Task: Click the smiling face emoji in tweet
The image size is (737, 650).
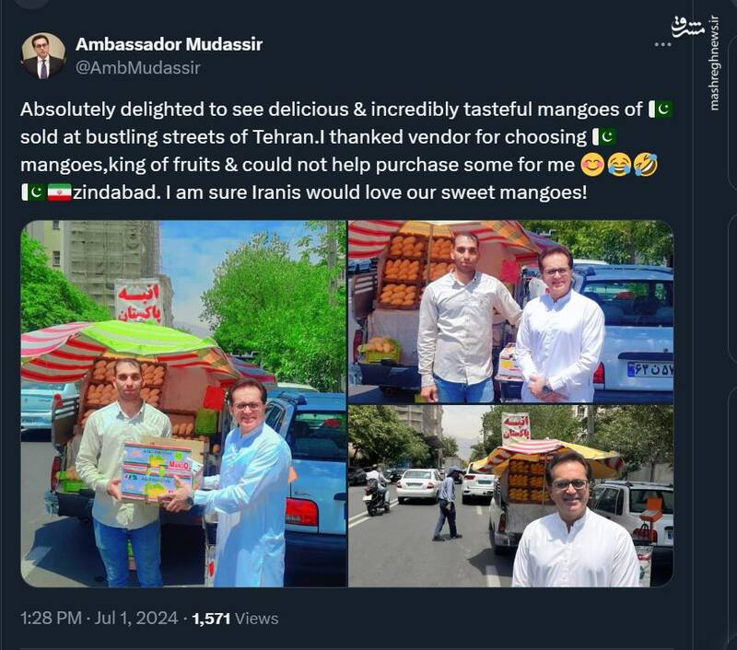Action: [x=592, y=165]
